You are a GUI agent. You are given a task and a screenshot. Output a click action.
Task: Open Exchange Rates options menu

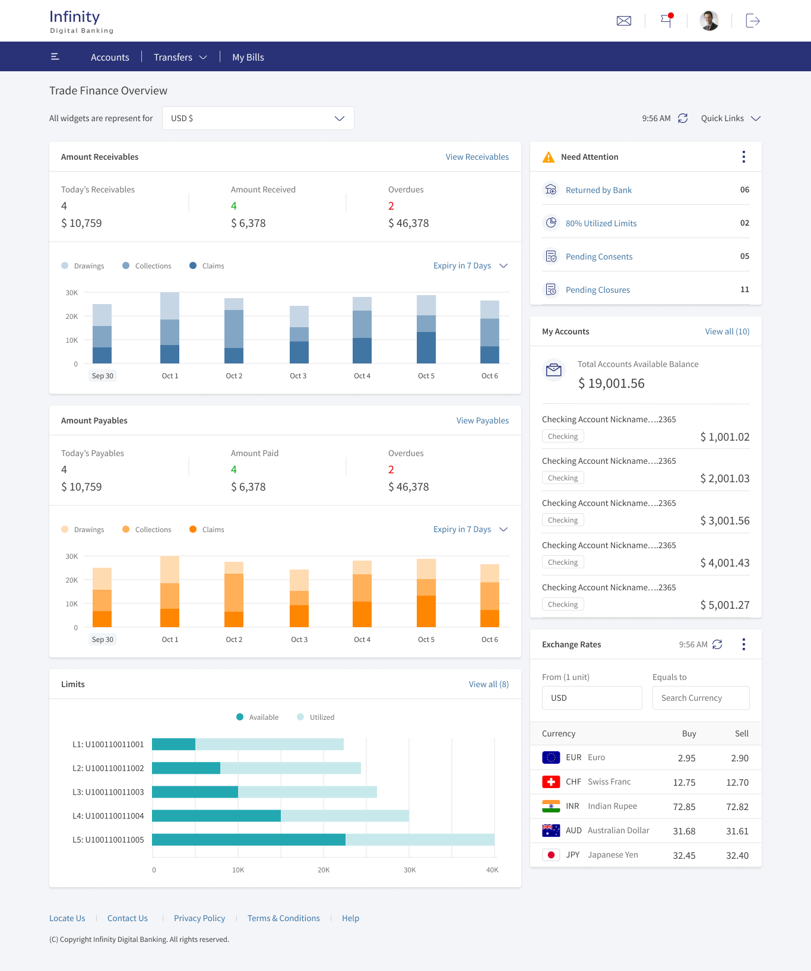[x=743, y=644]
